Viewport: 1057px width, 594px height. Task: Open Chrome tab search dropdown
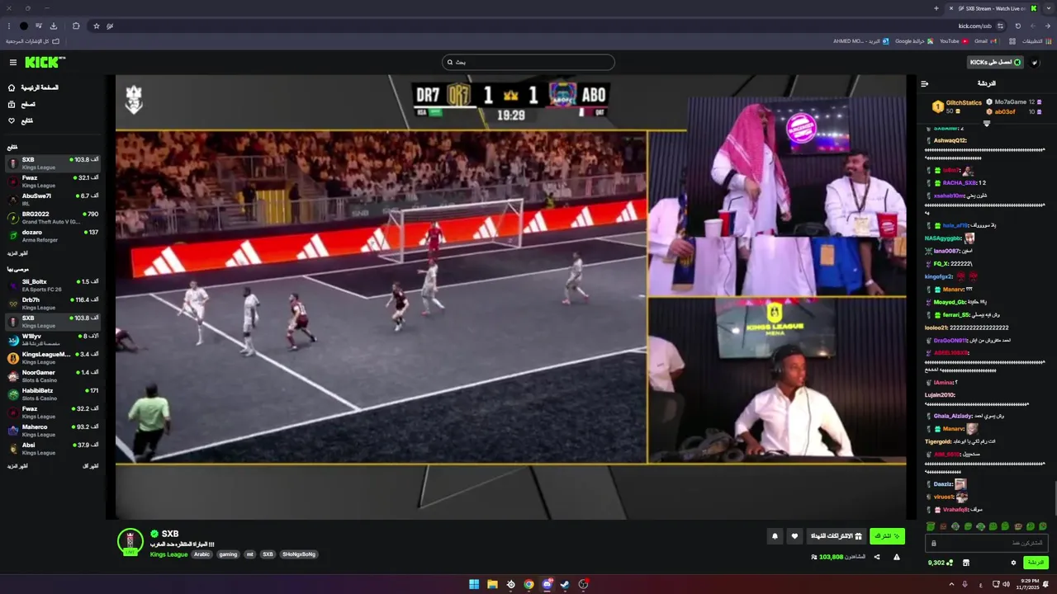1048,8
